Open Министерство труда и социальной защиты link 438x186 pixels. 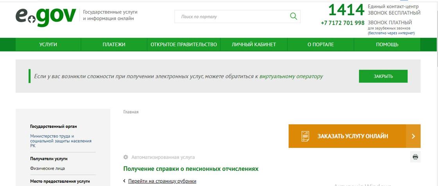[x=61, y=141]
